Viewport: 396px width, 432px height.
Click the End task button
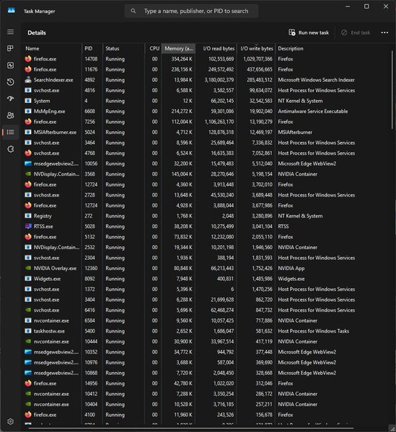(x=356, y=32)
